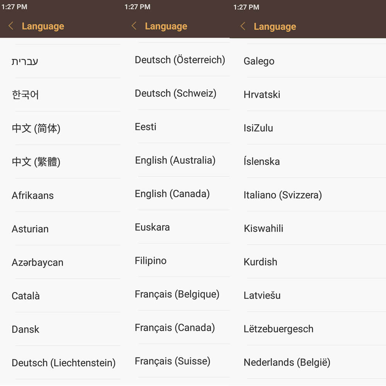Viewport: 386px width, 386px height.
Task: Select Deutsch (Österreich)
Action: tap(180, 60)
